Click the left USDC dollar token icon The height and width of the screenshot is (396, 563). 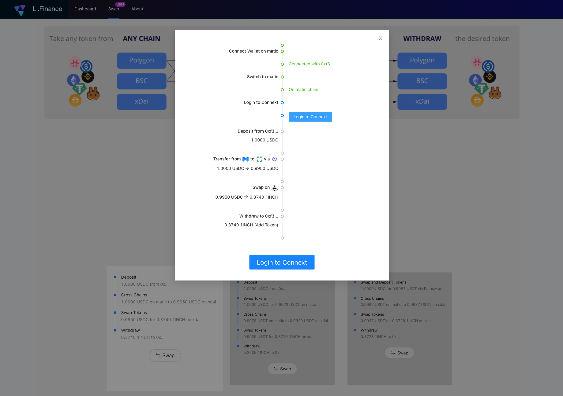(86, 66)
